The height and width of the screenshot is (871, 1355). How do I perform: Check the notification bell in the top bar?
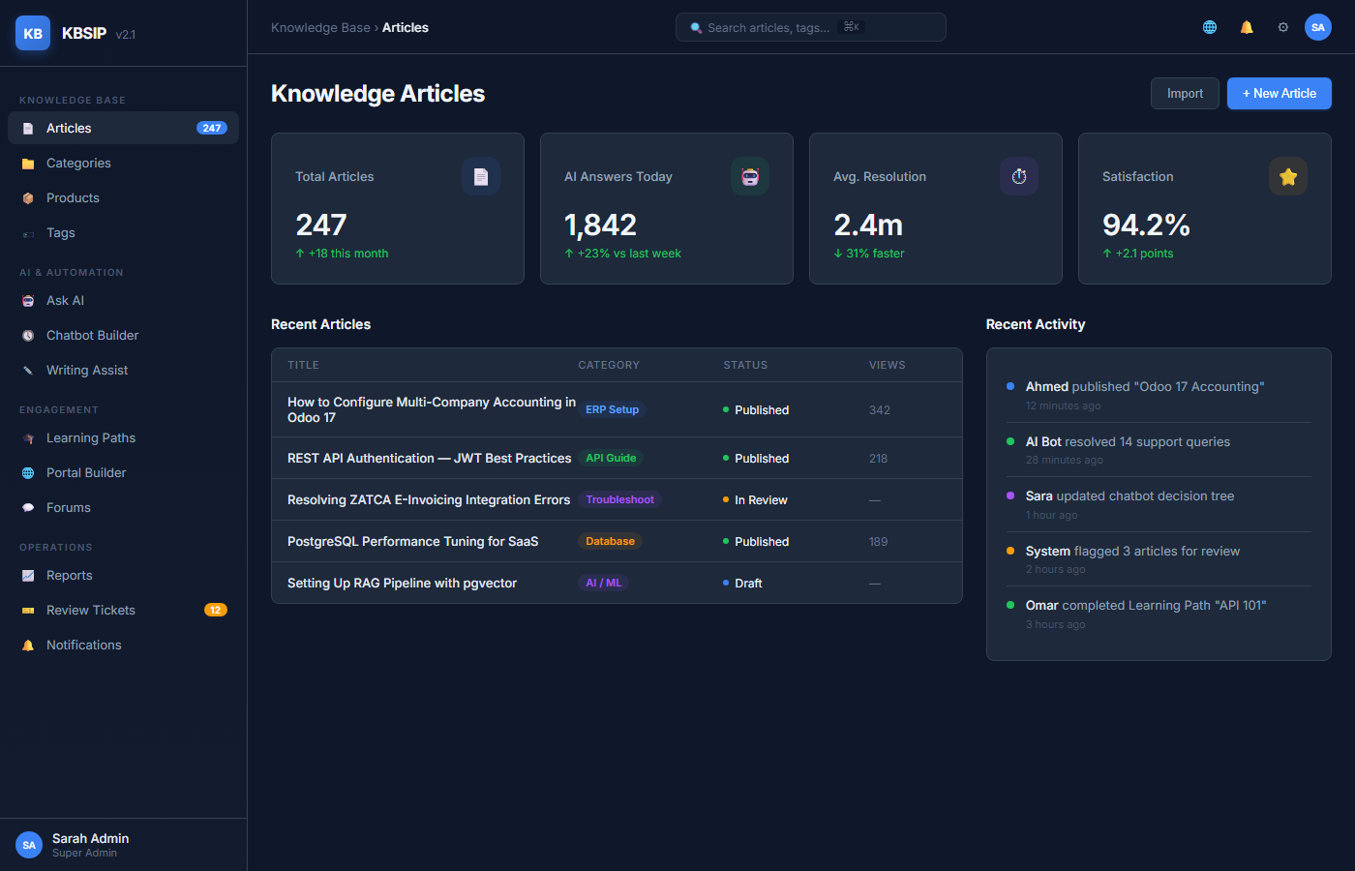point(1247,27)
